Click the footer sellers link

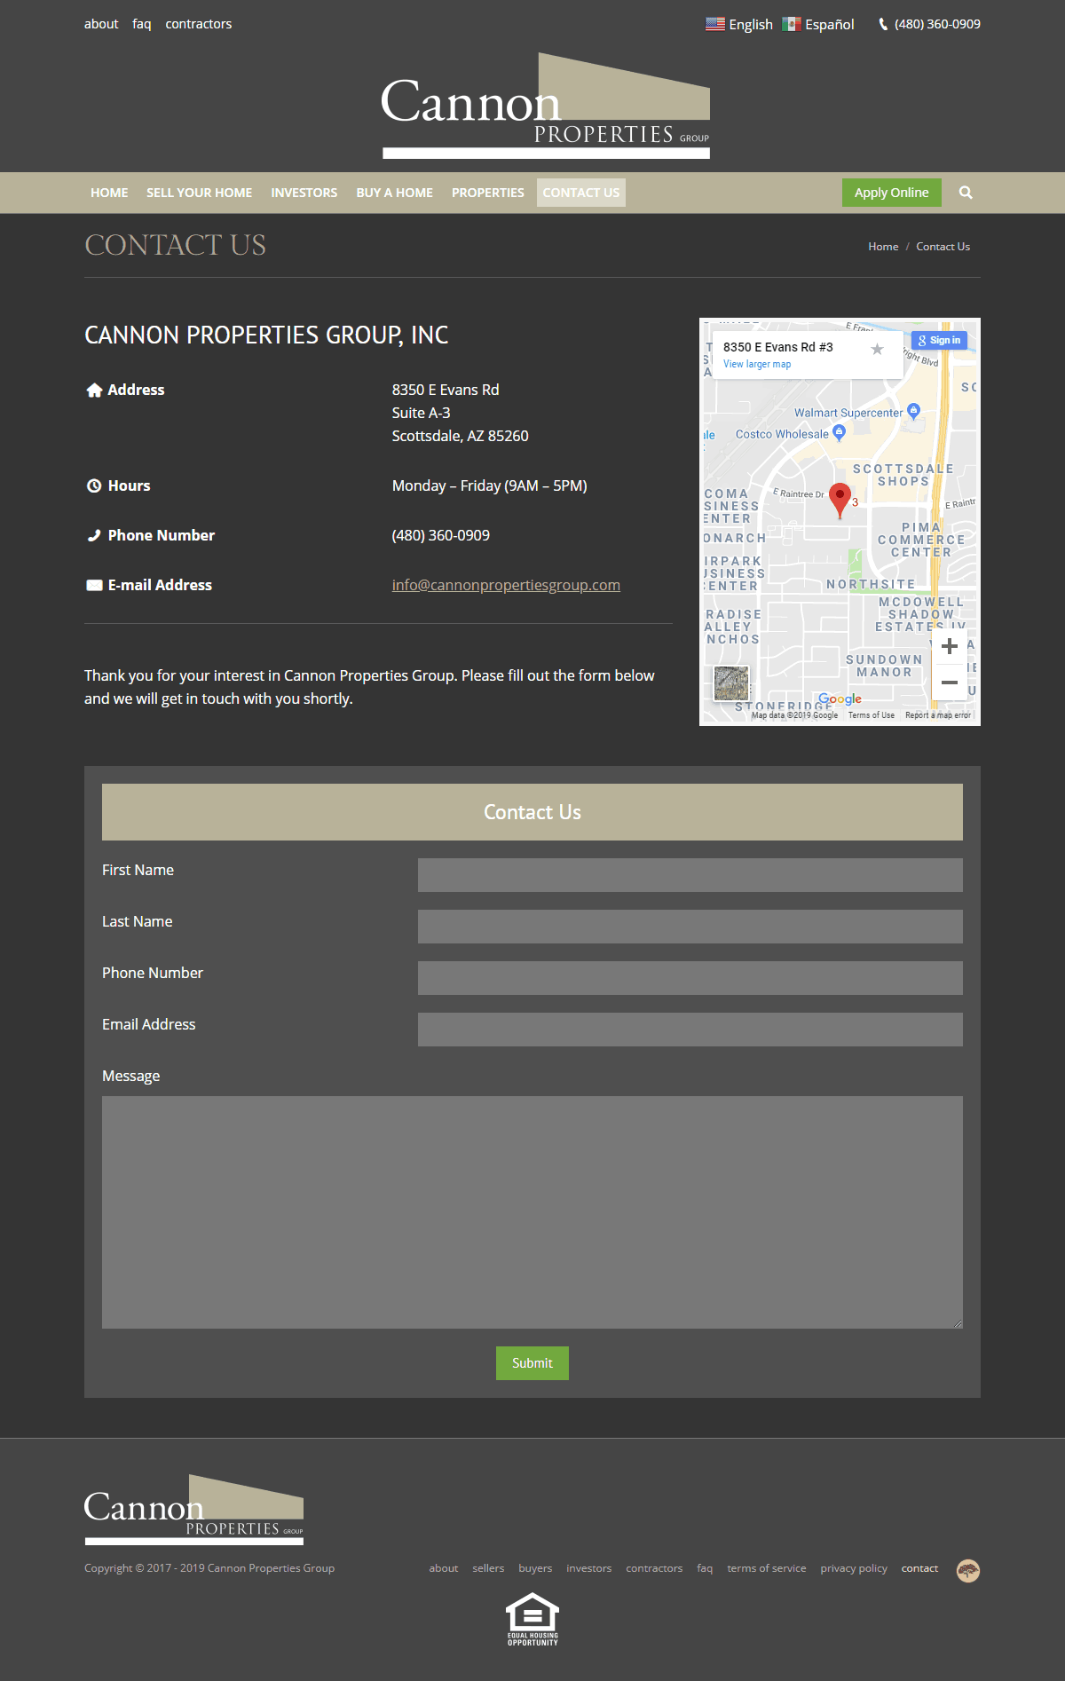pos(488,1568)
